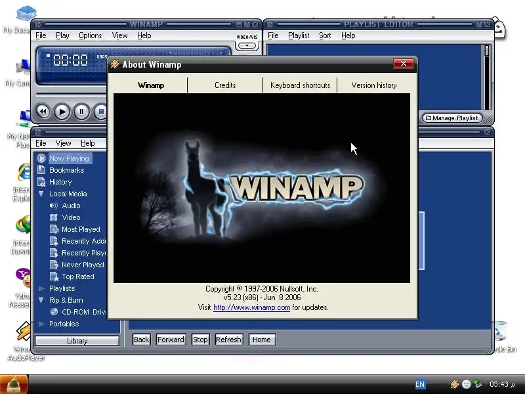Click the EN language indicator in tray
The width and height of the screenshot is (525, 394).
420,384
